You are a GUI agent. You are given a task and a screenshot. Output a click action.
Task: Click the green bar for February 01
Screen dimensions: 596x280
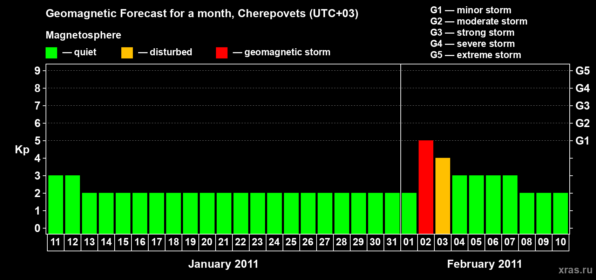[x=409, y=213]
